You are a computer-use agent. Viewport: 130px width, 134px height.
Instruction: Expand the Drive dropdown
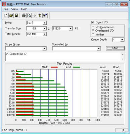(x=36, y=23)
